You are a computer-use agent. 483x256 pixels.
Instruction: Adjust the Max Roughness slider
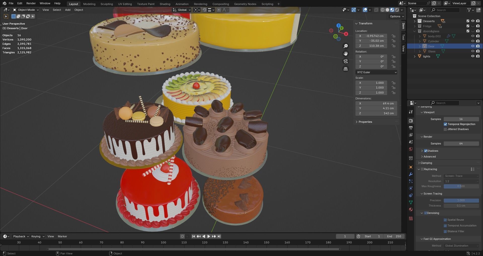coord(461,187)
